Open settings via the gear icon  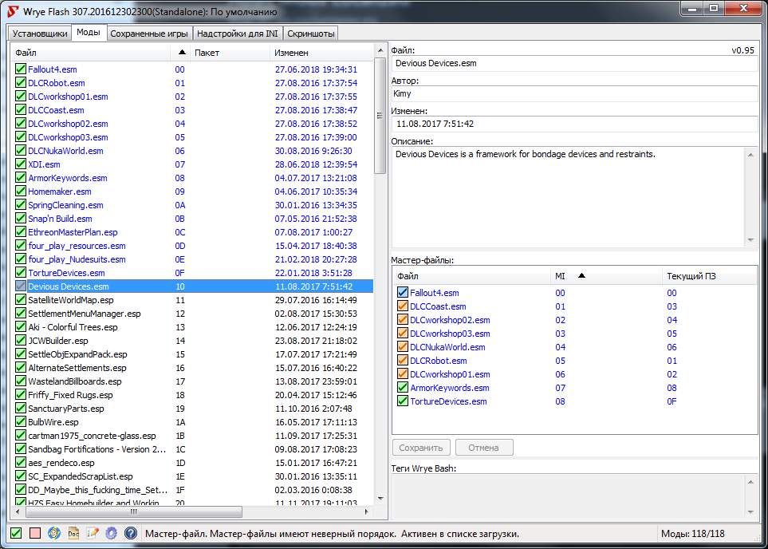click(x=112, y=533)
